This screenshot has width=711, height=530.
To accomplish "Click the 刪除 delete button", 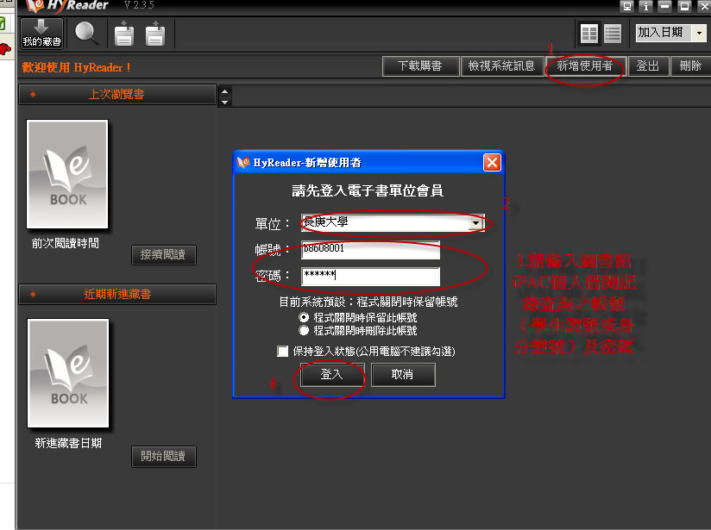I will [690, 66].
